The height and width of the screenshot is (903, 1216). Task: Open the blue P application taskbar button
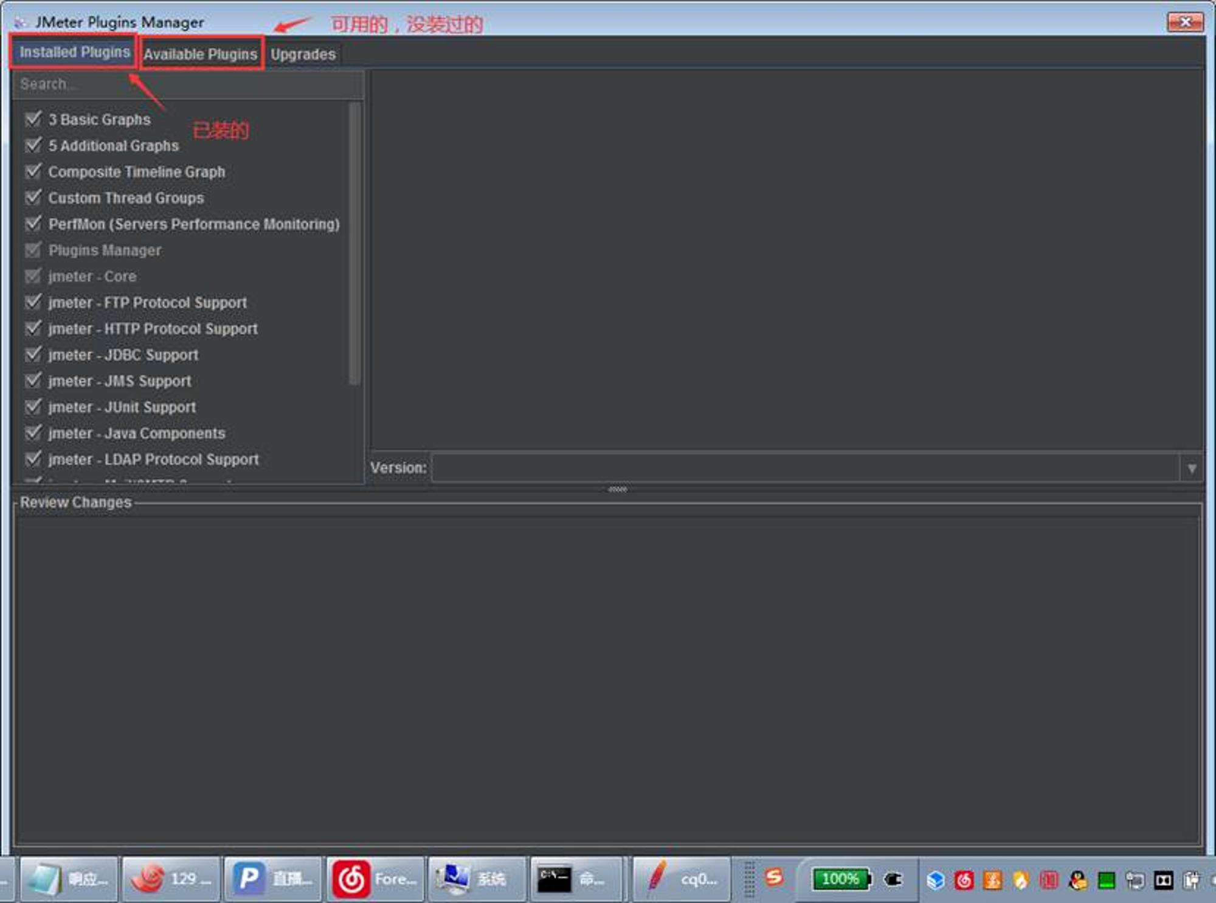pos(272,879)
